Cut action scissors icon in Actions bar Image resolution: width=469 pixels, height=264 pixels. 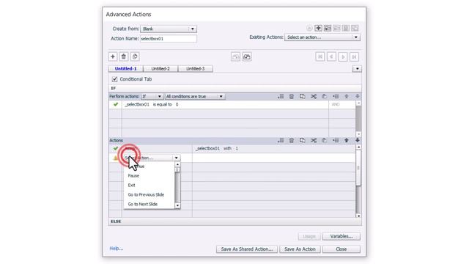tap(314, 140)
